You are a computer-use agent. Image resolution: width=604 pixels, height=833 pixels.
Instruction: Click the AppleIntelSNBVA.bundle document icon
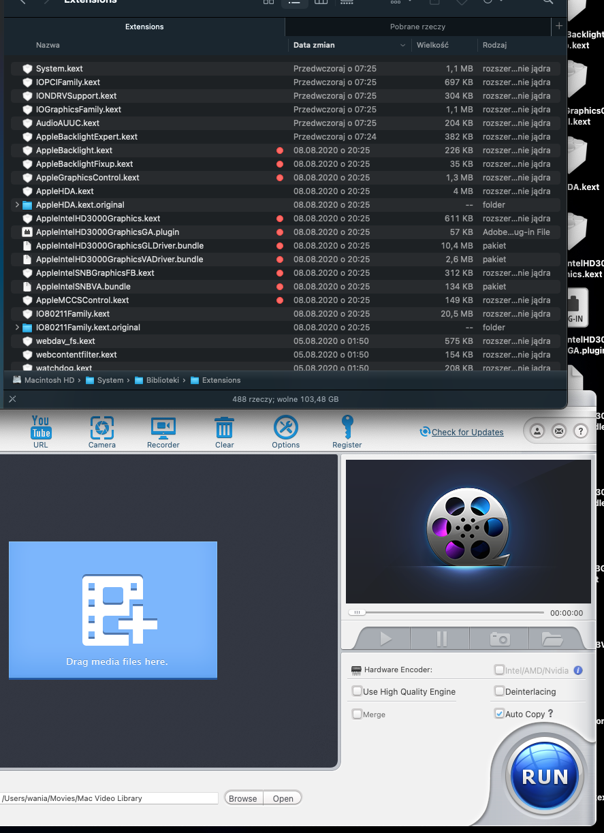pyautogui.click(x=27, y=287)
